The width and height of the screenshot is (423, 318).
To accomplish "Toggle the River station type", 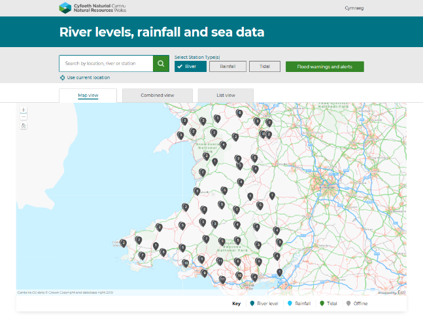I will tap(190, 66).
